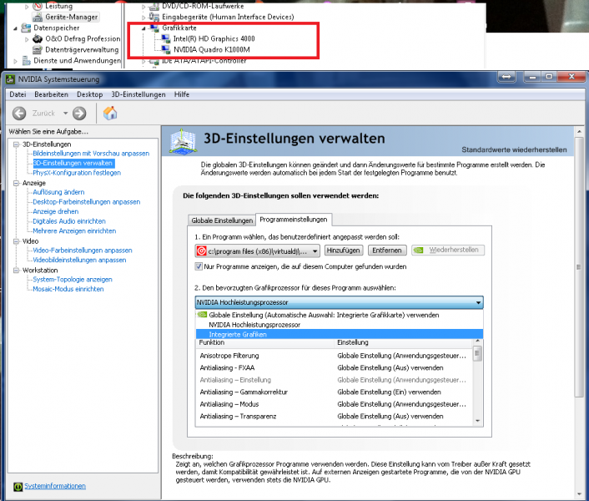Image resolution: width=589 pixels, height=501 pixels.
Task: Click the Datenspeicher icon
Action: click(26, 28)
